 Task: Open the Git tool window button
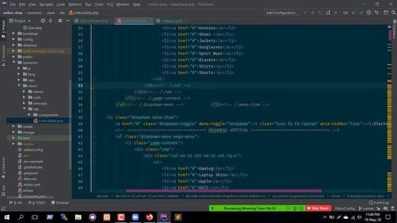pyautogui.click(x=16, y=203)
